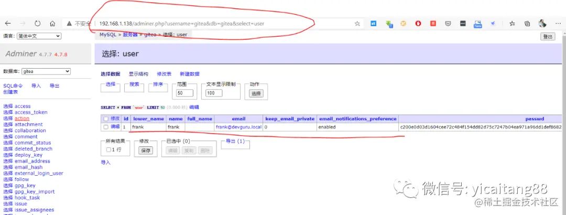566x215 pixels.
Task: Click the frank@devguru.local email link
Action: pos(238,127)
